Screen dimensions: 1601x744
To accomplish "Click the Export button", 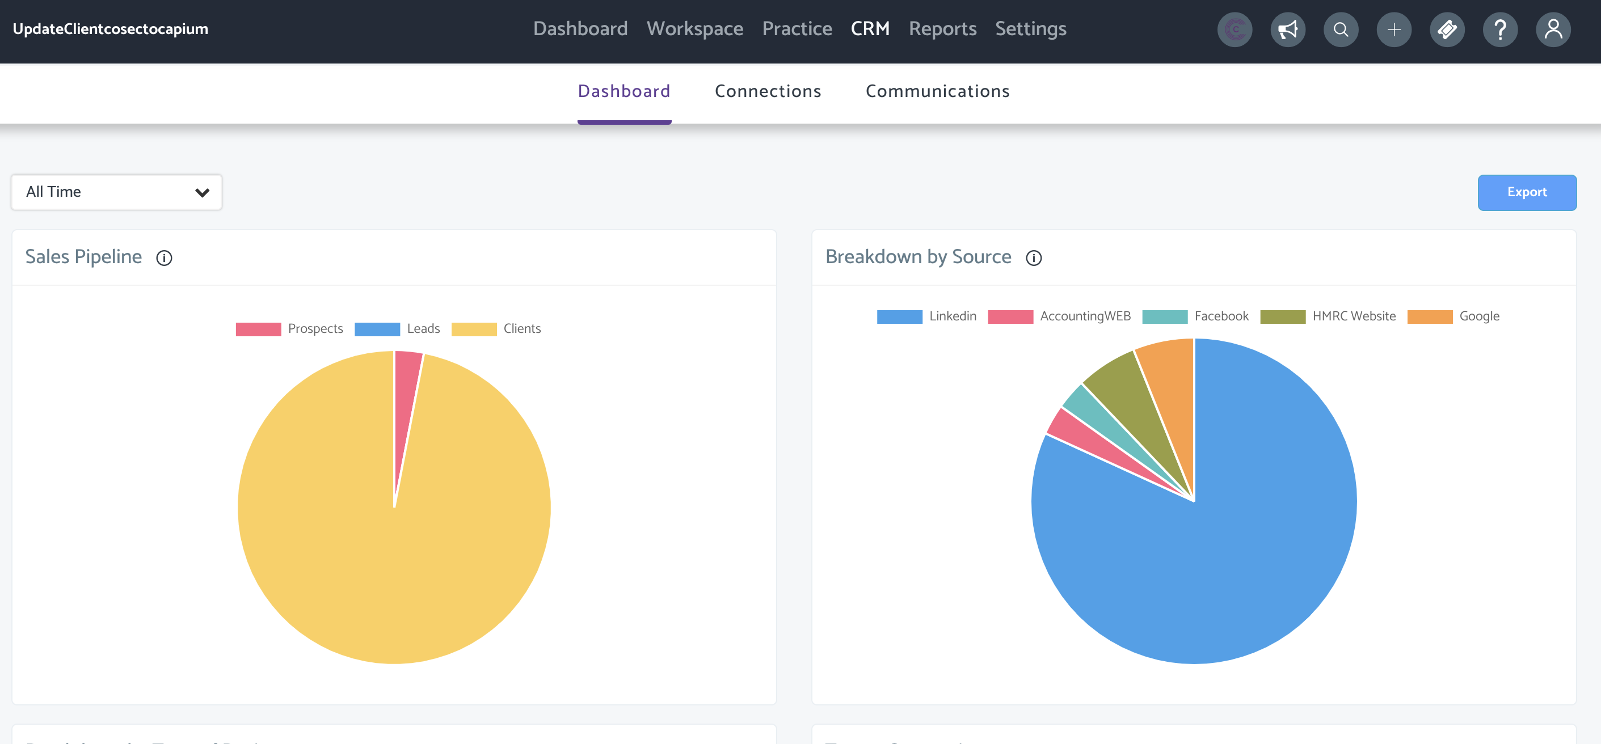I will coord(1527,192).
